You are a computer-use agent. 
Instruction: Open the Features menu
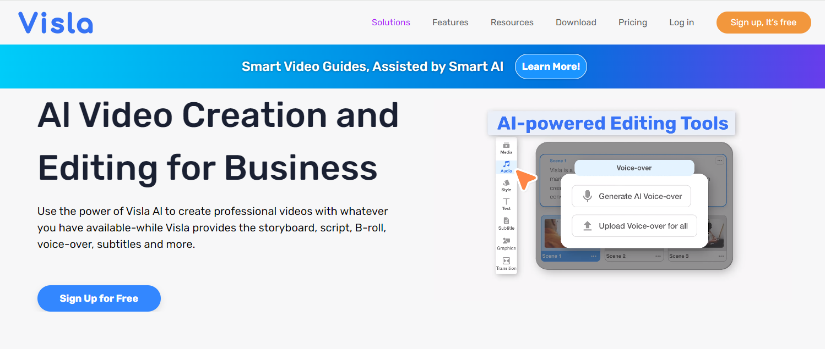451,23
